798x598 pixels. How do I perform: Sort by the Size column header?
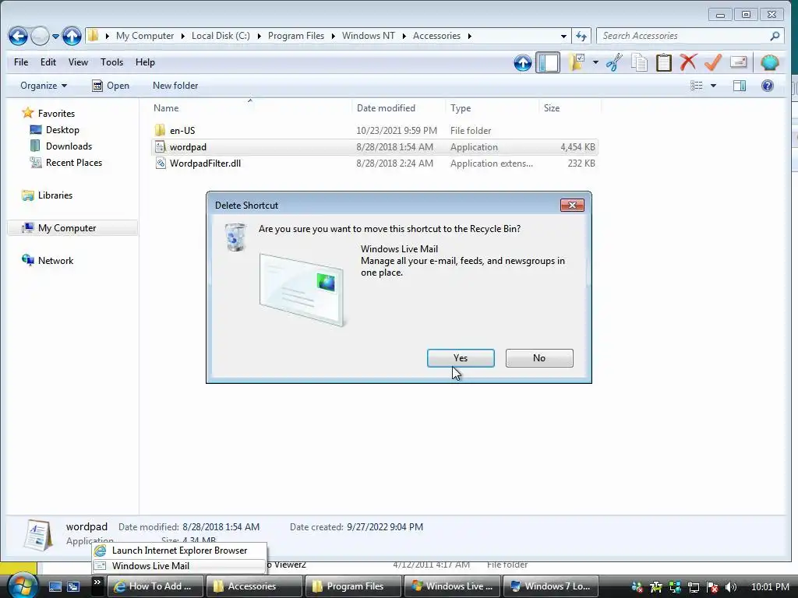point(570,107)
